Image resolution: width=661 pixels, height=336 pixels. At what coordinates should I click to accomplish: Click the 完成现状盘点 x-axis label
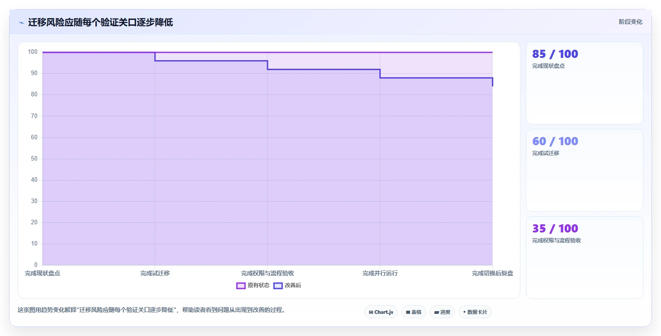42,274
